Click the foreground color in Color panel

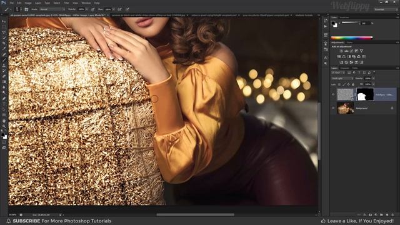333,22
